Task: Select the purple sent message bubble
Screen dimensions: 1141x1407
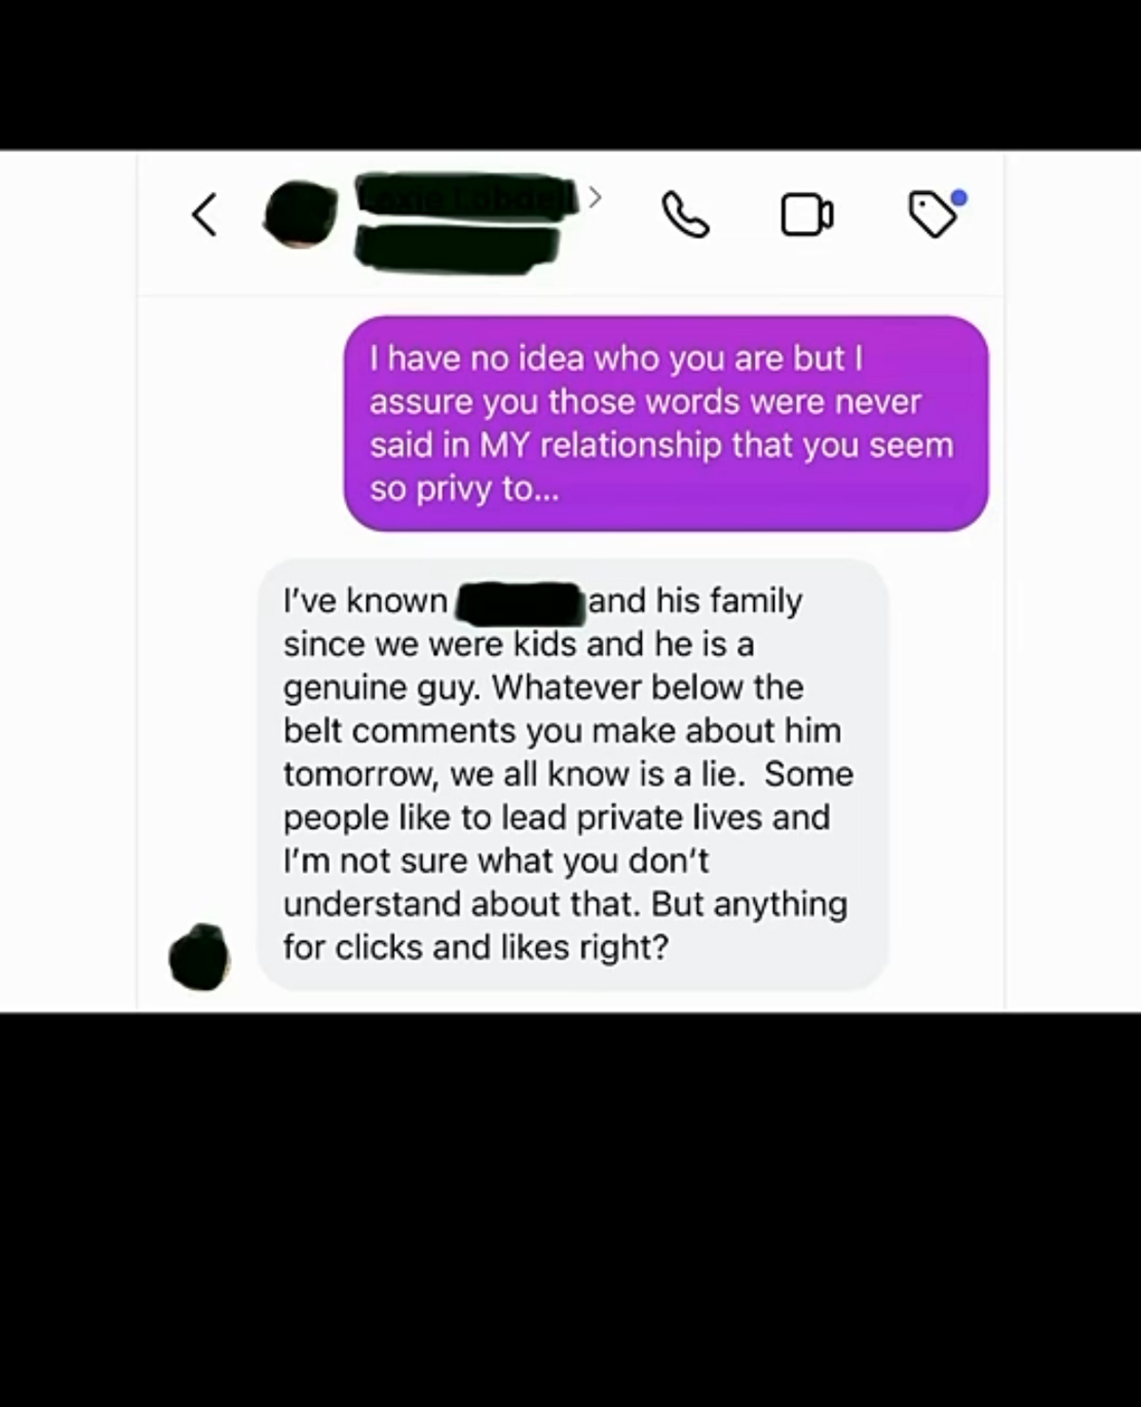Action: tap(666, 423)
